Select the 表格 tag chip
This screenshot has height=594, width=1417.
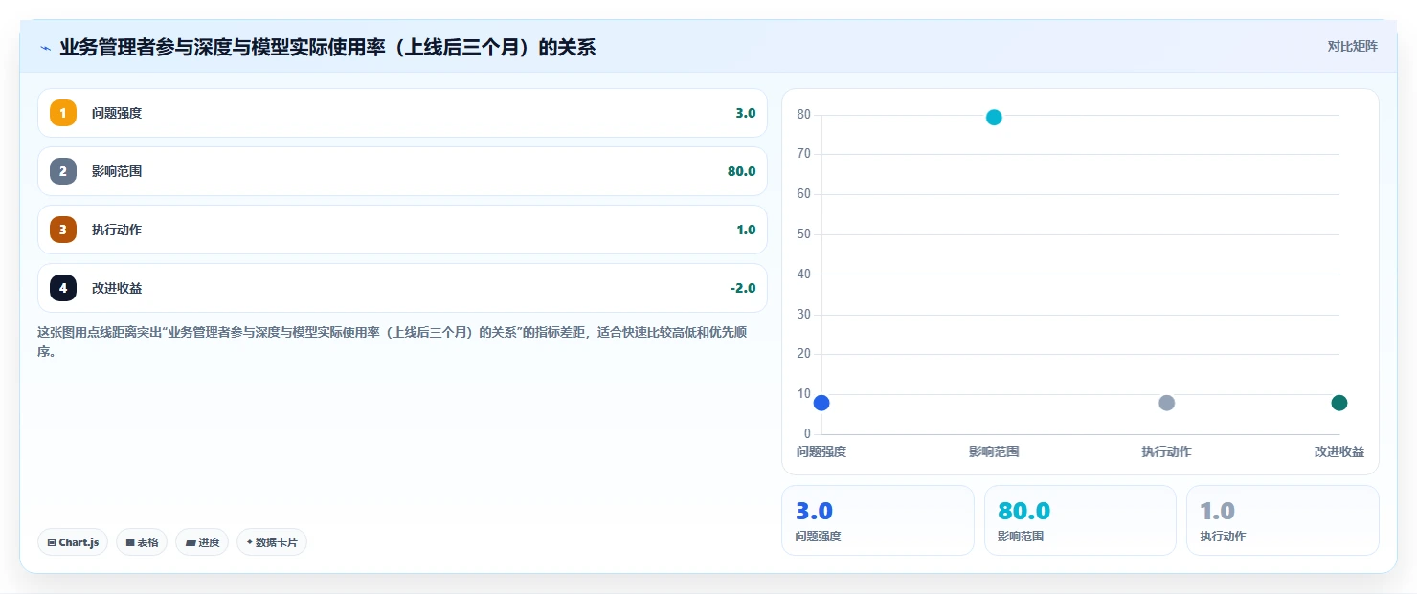[x=142, y=542]
